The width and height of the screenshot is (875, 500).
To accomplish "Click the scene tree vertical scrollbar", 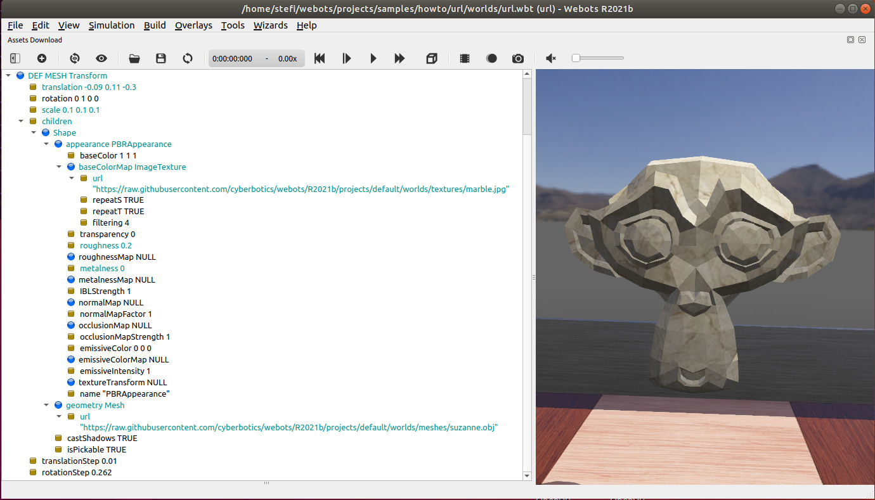I will click(x=527, y=106).
